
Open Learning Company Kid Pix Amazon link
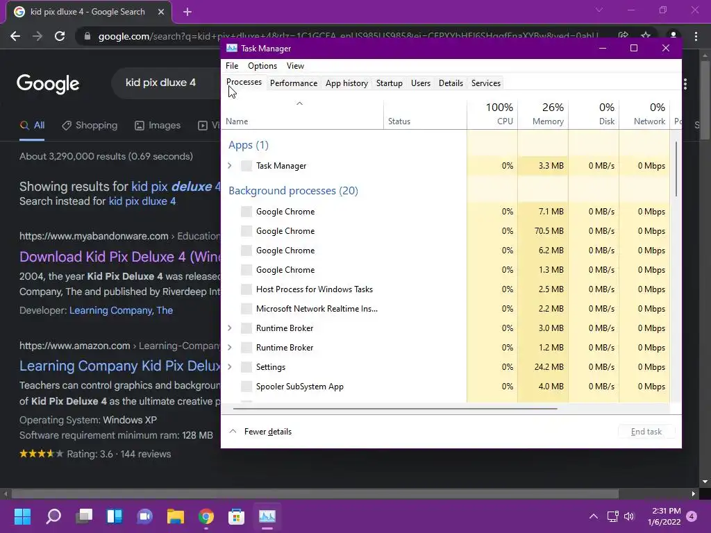(x=119, y=366)
